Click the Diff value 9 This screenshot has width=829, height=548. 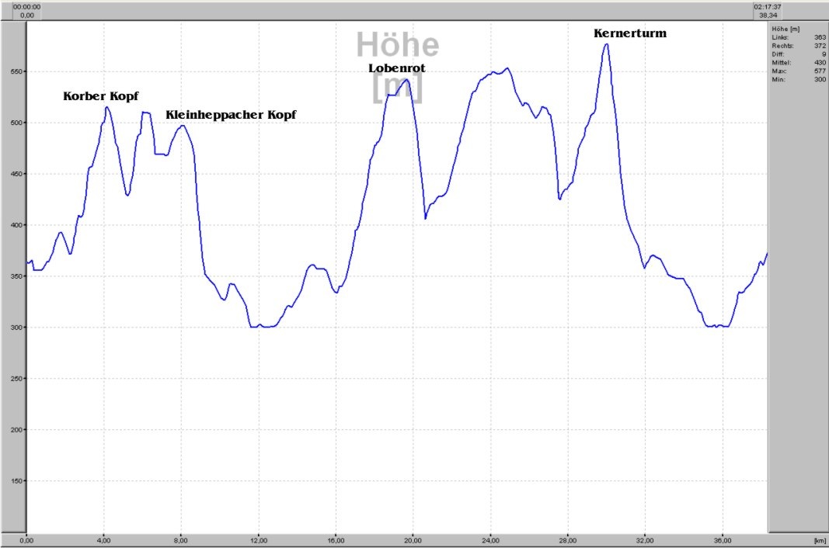(x=824, y=54)
